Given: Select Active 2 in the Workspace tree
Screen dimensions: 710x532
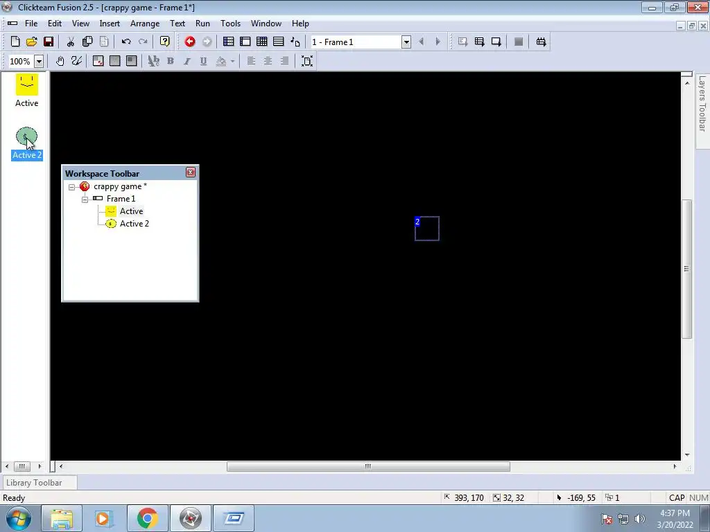Looking at the screenshot, I should [135, 224].
